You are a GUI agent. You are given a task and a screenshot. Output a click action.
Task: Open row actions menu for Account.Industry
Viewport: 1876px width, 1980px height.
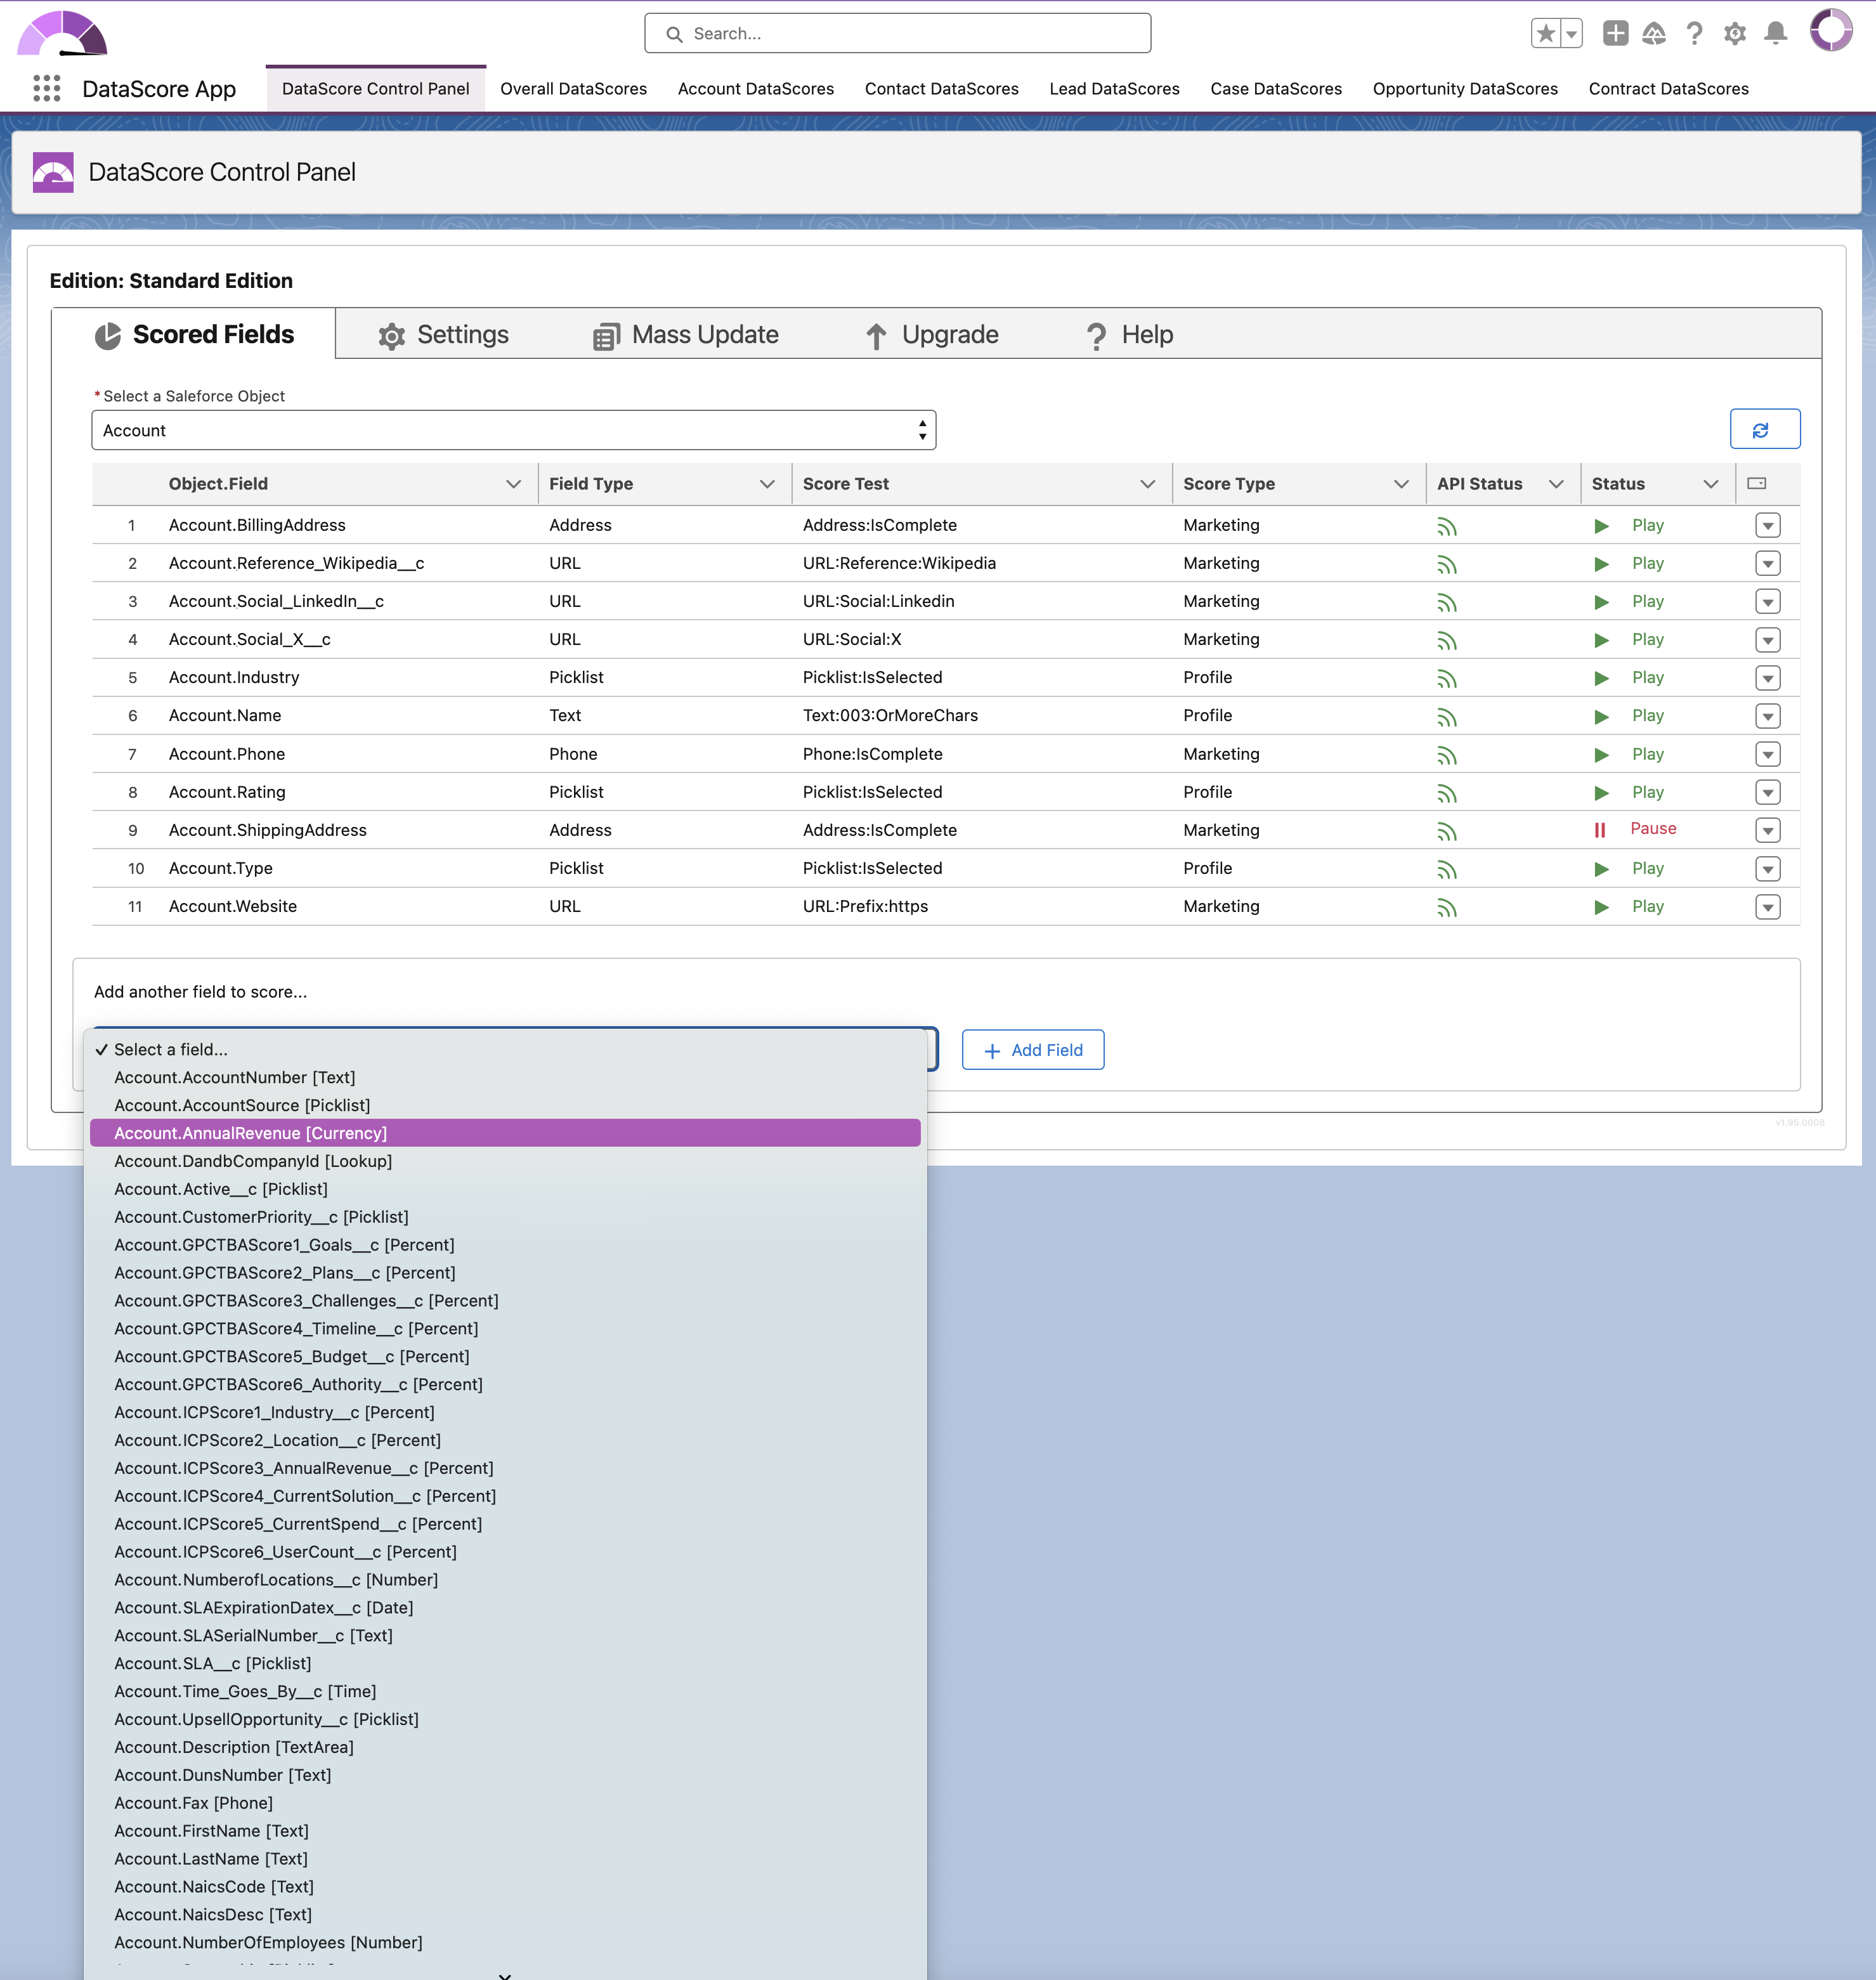tap(1767, 678)
